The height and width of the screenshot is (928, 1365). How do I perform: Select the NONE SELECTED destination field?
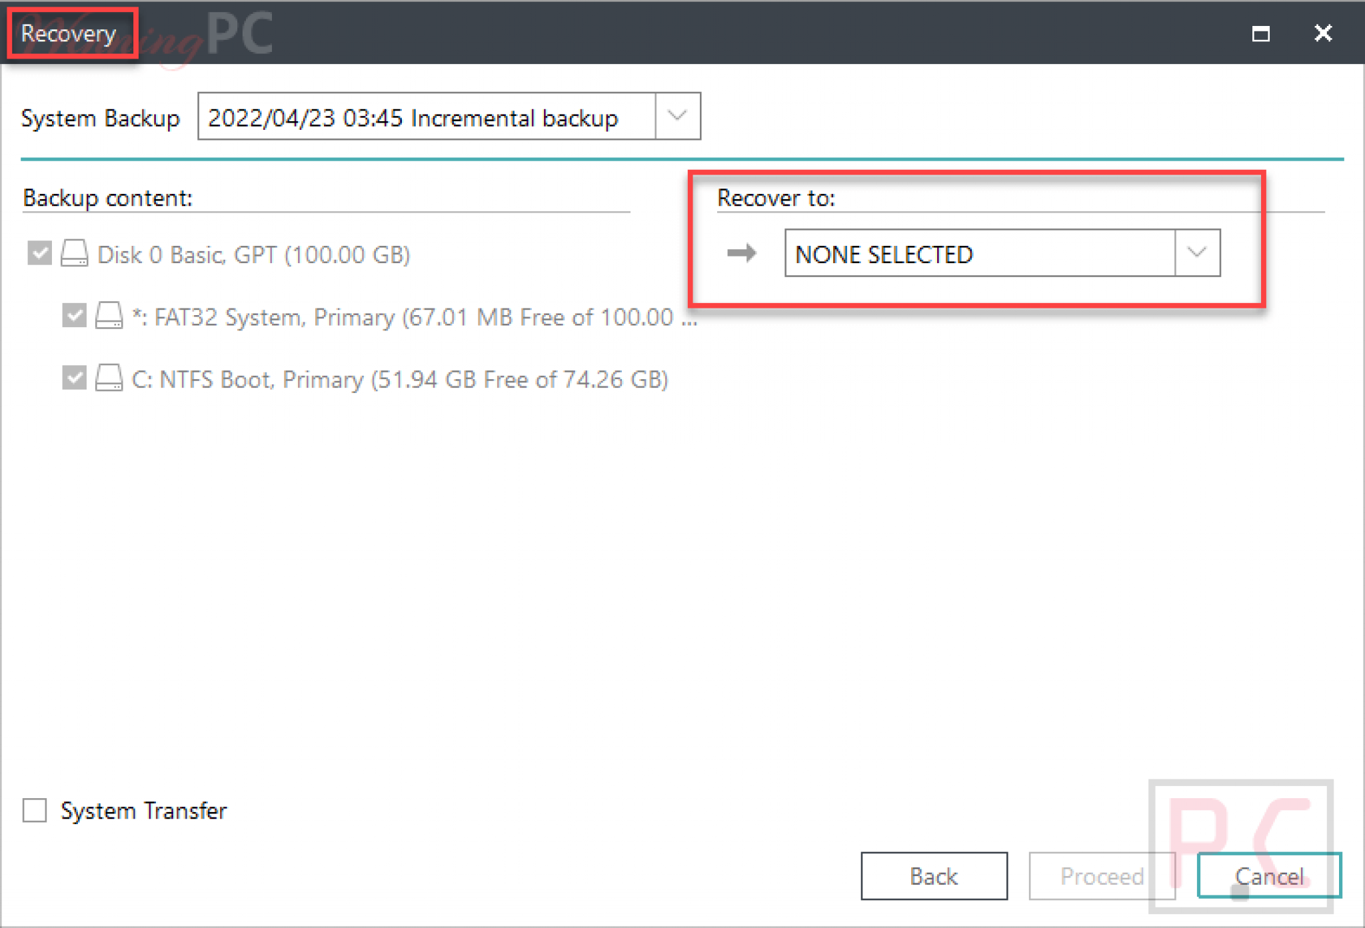click(1002, 253)
